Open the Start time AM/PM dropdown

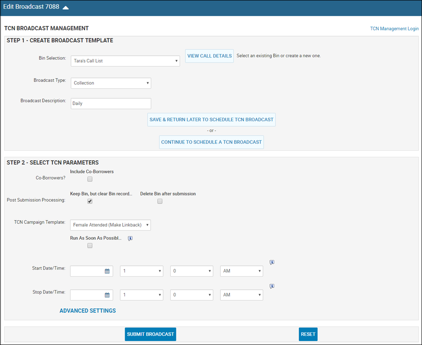[x=242, y=271]
